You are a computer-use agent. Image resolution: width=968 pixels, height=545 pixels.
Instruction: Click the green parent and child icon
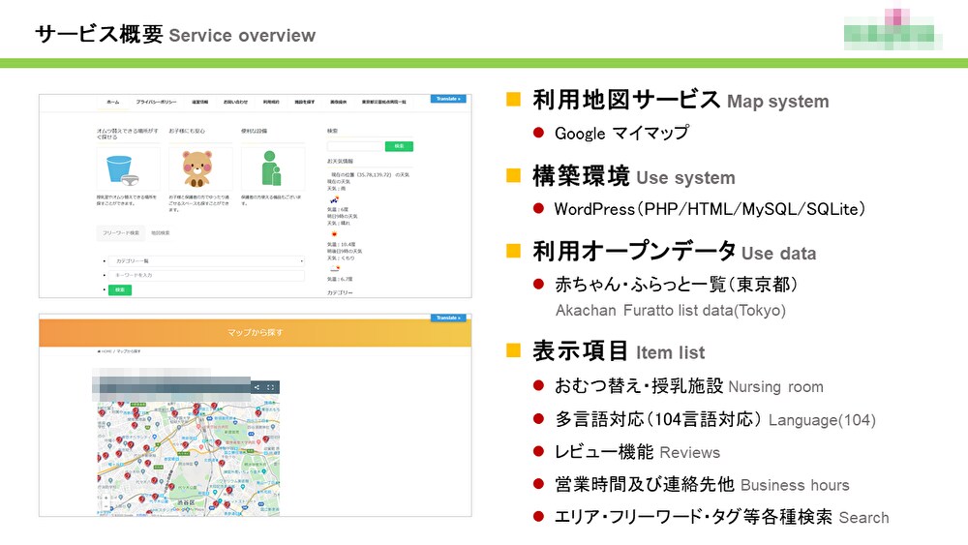tap(270, 167)
